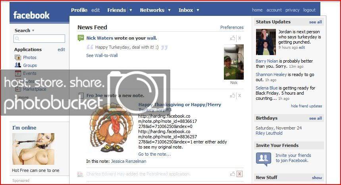
Task: Click the Groups application icon
Action: pos(17,65)
